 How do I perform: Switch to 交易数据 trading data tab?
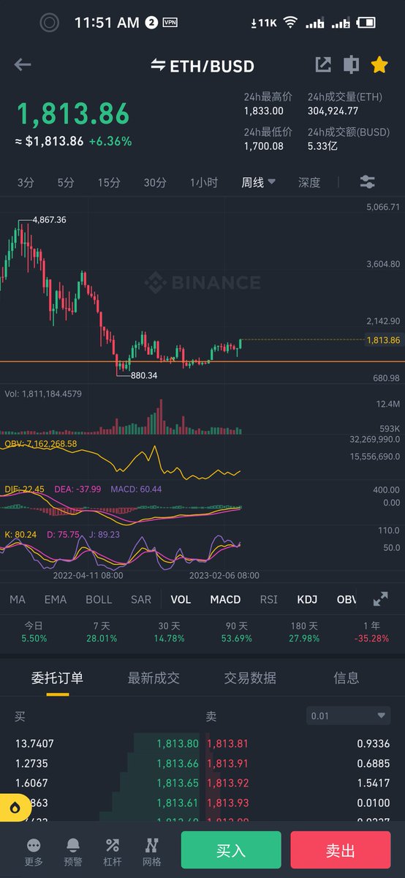coord(250,678)
